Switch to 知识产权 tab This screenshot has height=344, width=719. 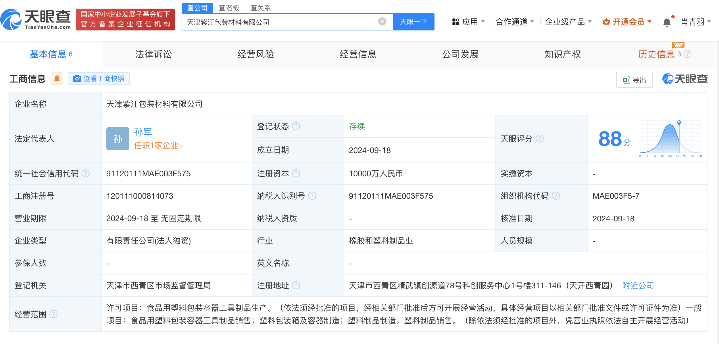point(563,54)
